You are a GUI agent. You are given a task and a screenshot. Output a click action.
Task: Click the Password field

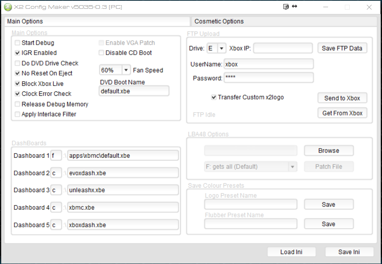pyautogui.click(x=269, y=78)
